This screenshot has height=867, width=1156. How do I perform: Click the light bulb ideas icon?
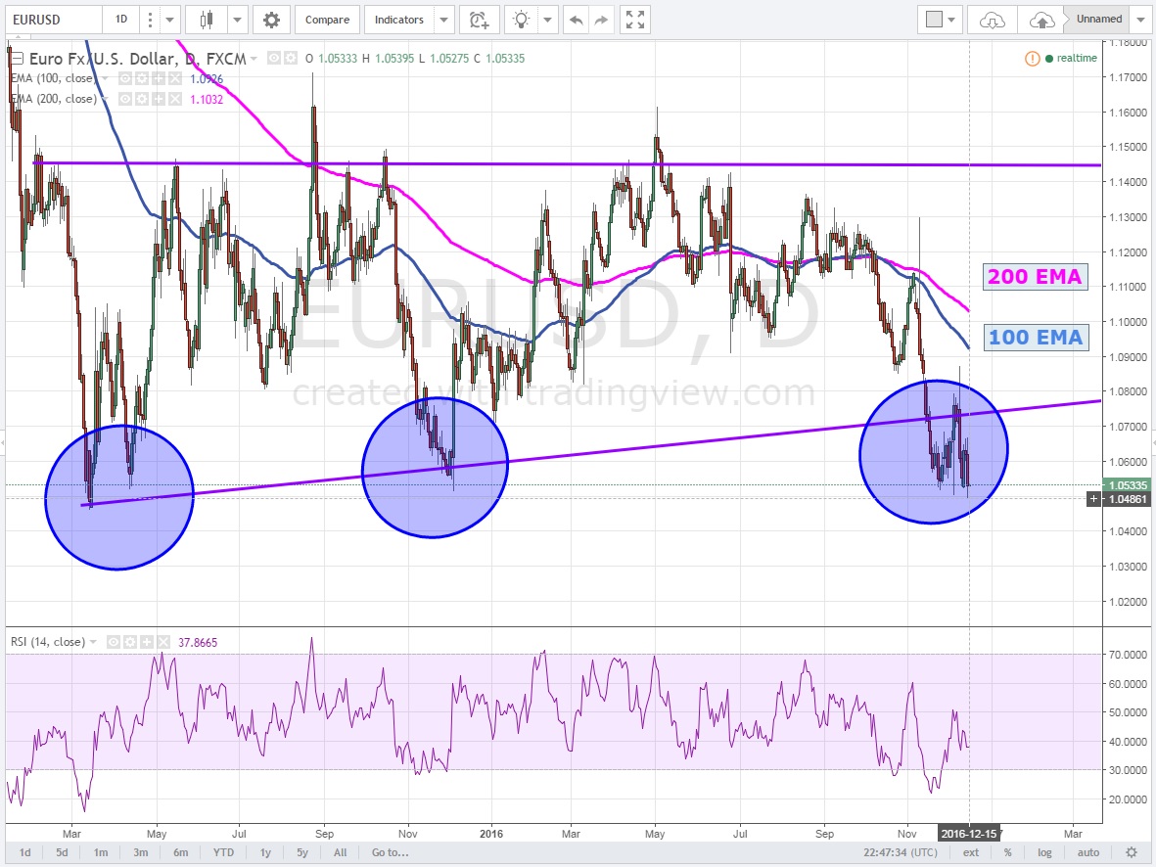pos(524,20)
